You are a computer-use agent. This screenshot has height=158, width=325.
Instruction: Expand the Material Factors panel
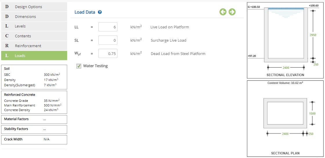click(x=34, y=119)
